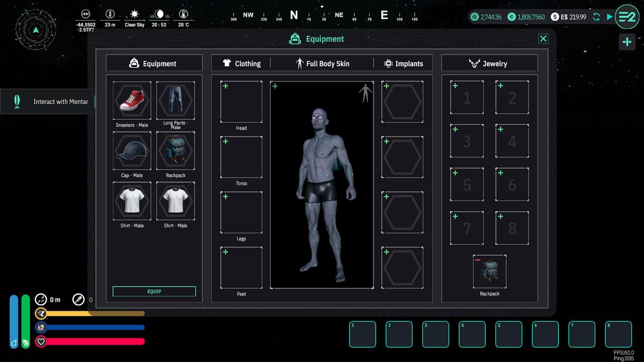Switch to the Clothing tab
This screenshot has width=644, height=362.
[242, 64]
